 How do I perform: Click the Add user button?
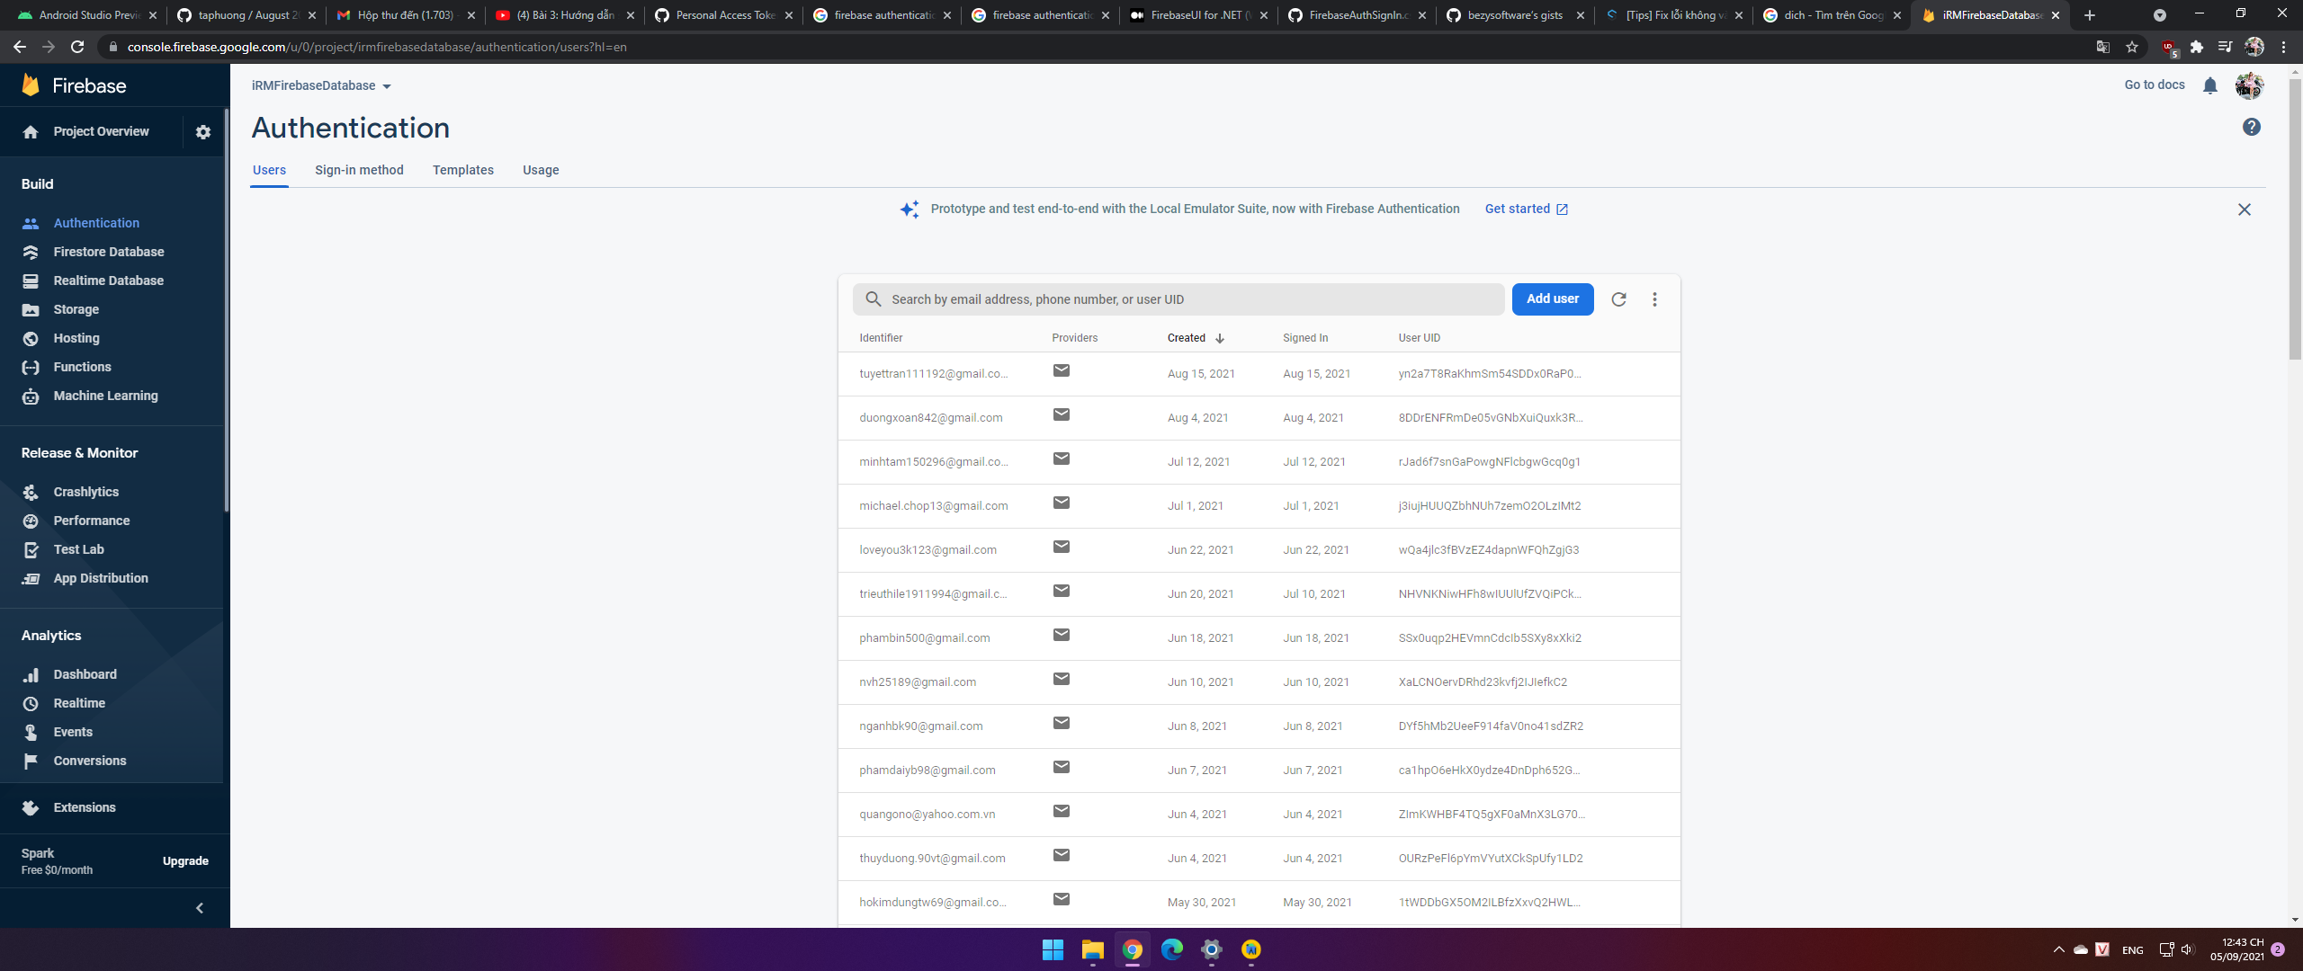(1552, 299)
